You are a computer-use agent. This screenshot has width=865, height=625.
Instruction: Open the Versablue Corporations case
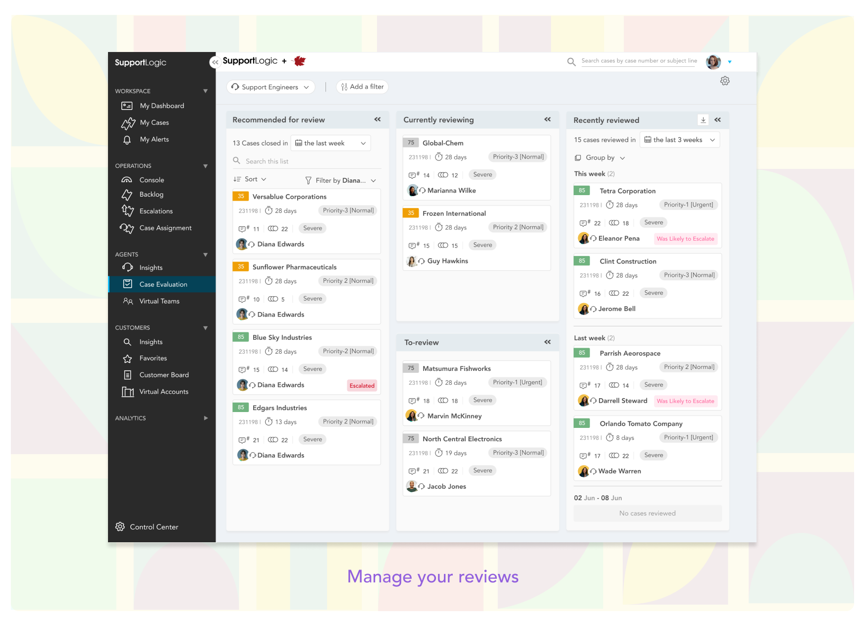[x=306, y=221]
